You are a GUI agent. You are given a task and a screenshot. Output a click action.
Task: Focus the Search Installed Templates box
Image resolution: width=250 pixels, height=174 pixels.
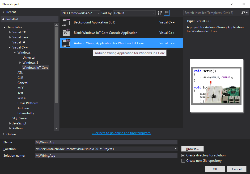click(212, 13)
